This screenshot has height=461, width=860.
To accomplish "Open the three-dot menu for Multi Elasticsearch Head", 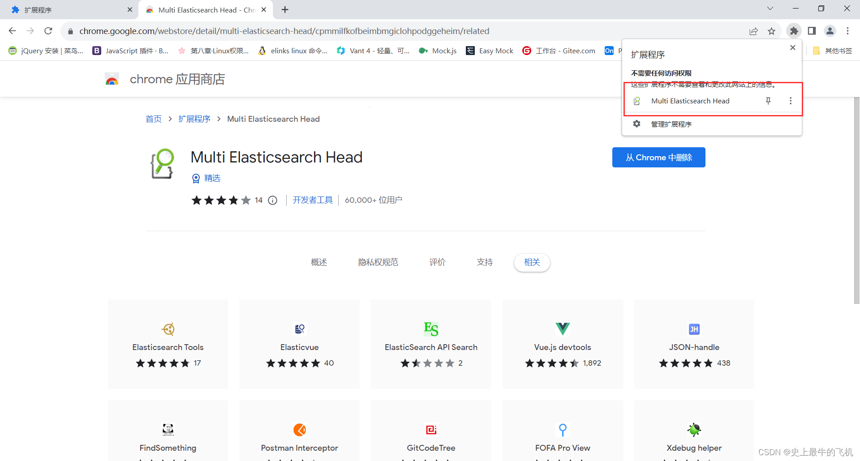I will pos(791,101).
